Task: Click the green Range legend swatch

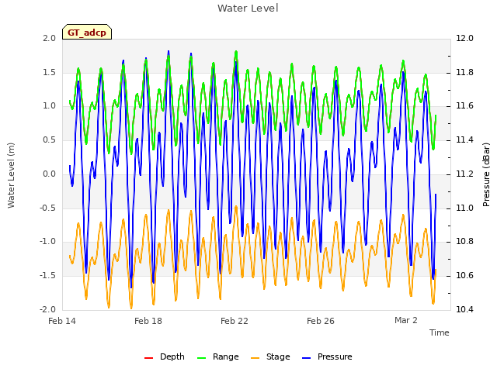Action: point(202,358)
